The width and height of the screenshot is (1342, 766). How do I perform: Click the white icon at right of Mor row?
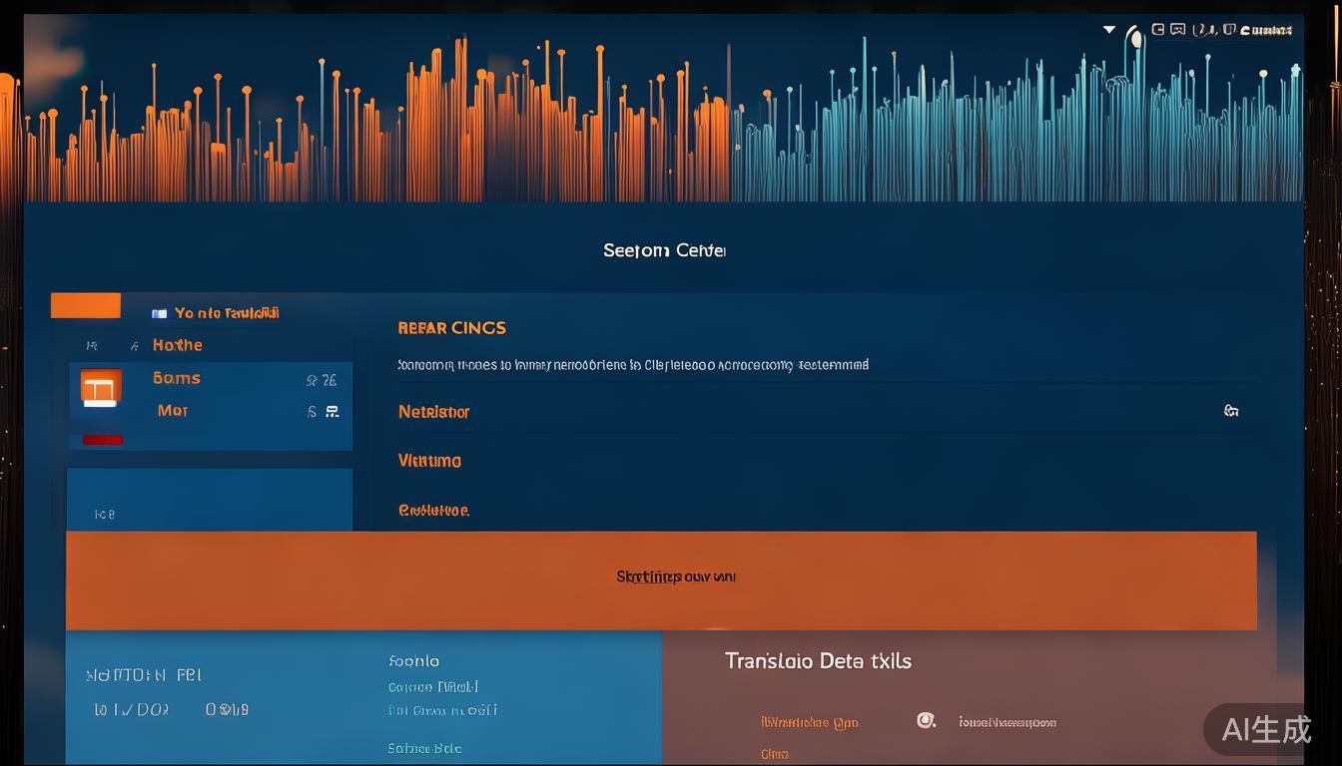[333, 411]
